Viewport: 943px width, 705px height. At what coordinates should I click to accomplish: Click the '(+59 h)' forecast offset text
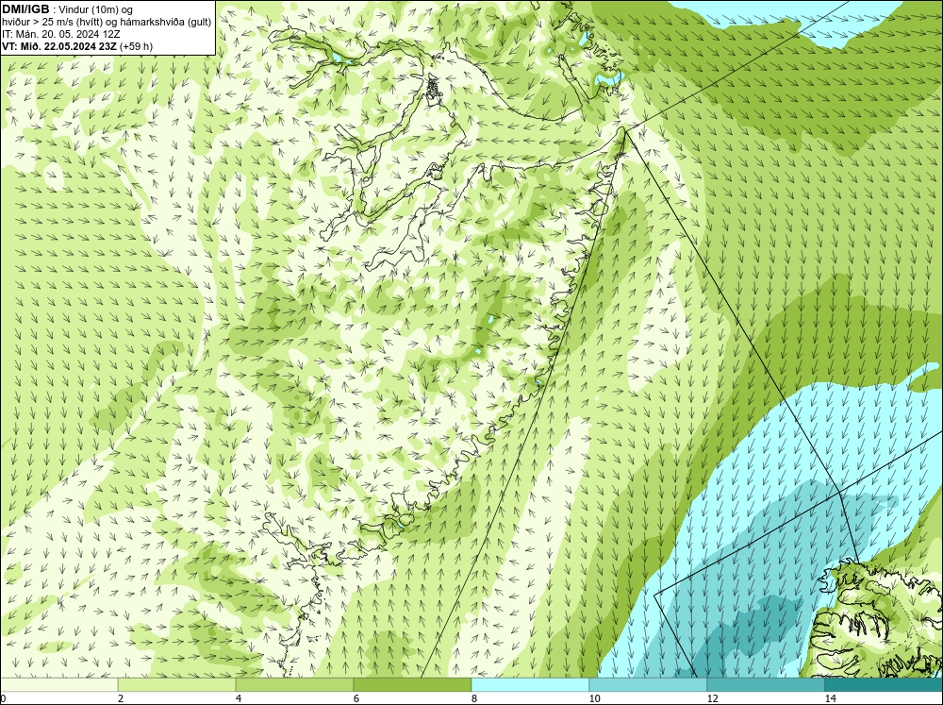click(x=137, y=46)
